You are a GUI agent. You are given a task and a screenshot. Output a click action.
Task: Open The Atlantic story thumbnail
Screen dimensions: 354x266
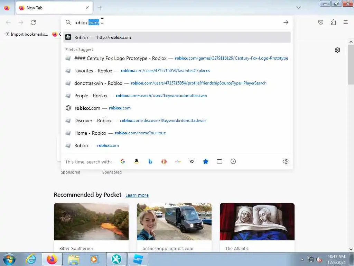257,222
